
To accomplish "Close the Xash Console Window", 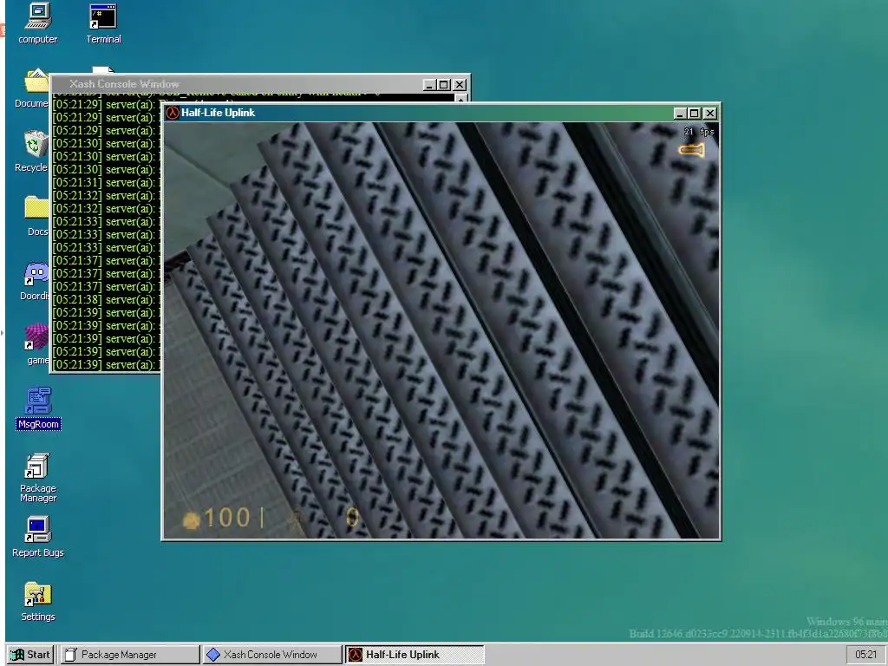I will (460, 85).
